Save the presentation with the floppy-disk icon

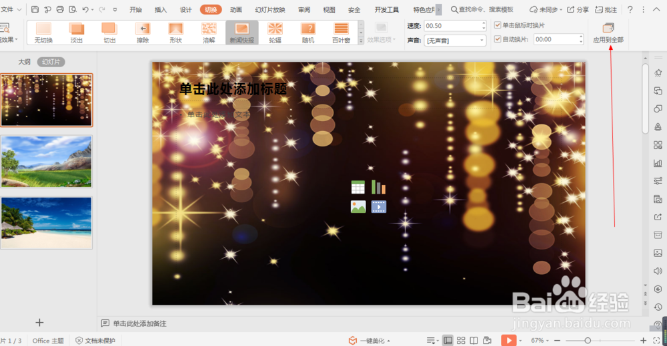pyautogui.click(x=35, y=9)
